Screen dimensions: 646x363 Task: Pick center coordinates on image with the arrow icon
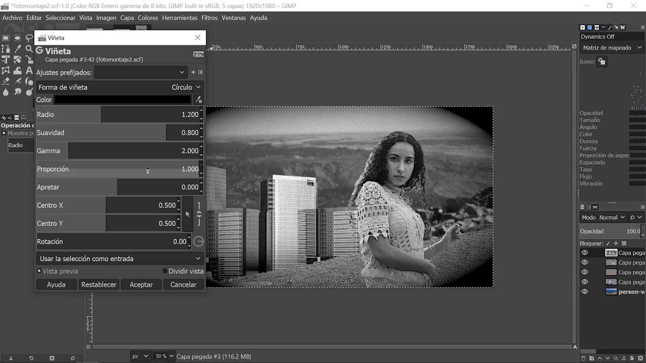pyautogui.click(x=187, y=214)
